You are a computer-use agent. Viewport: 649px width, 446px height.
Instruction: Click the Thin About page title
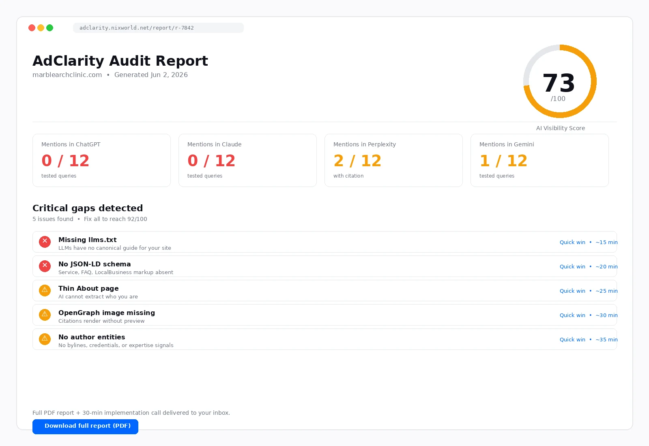pyautogui.click(x=88, y=288)
